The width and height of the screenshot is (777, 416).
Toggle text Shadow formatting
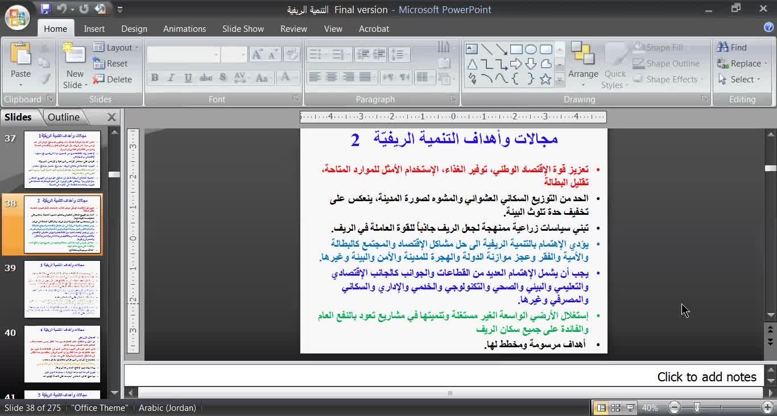point(222,78)
